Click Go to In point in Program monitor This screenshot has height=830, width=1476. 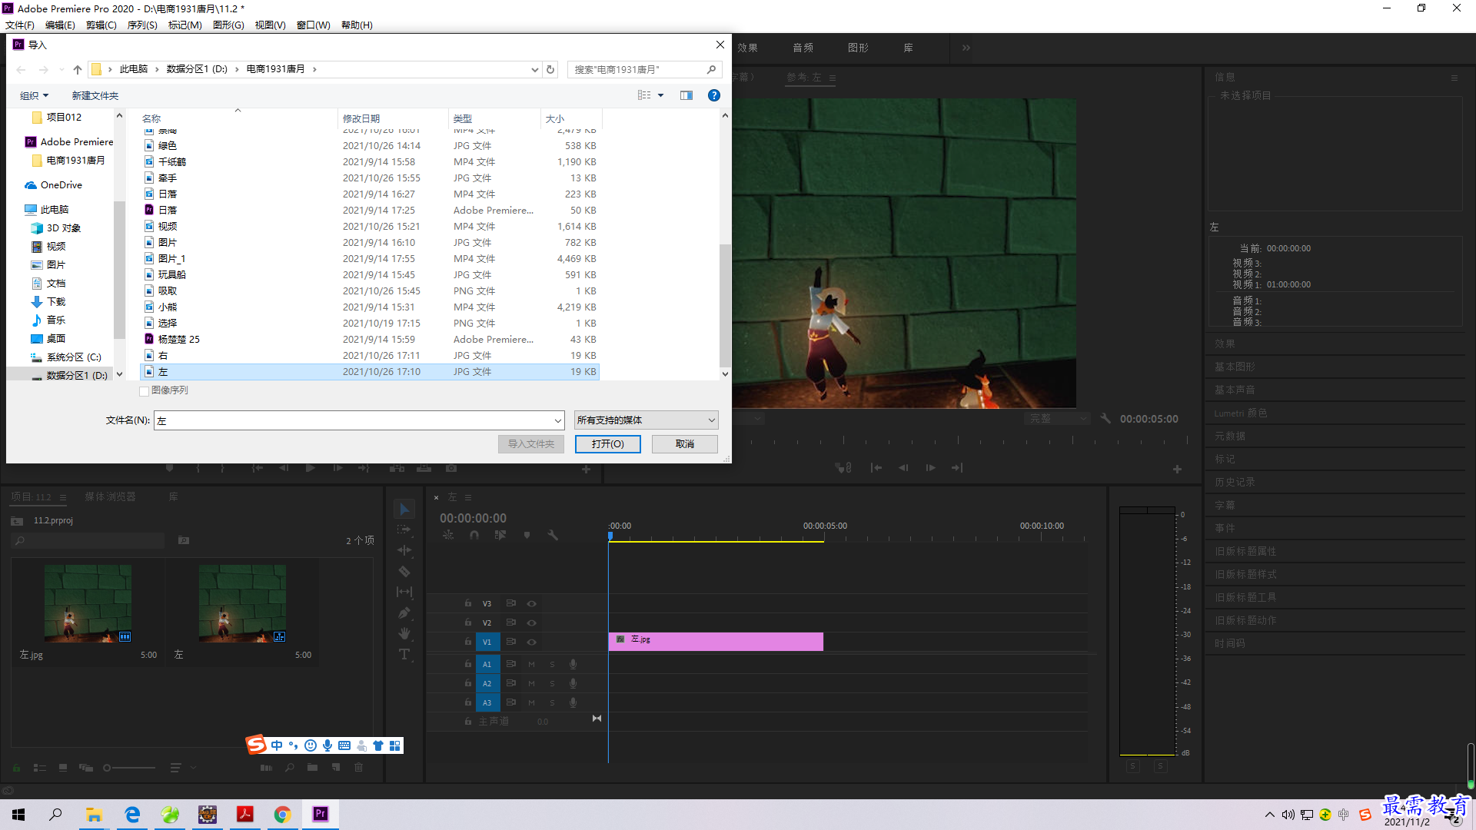click(876, 468)
